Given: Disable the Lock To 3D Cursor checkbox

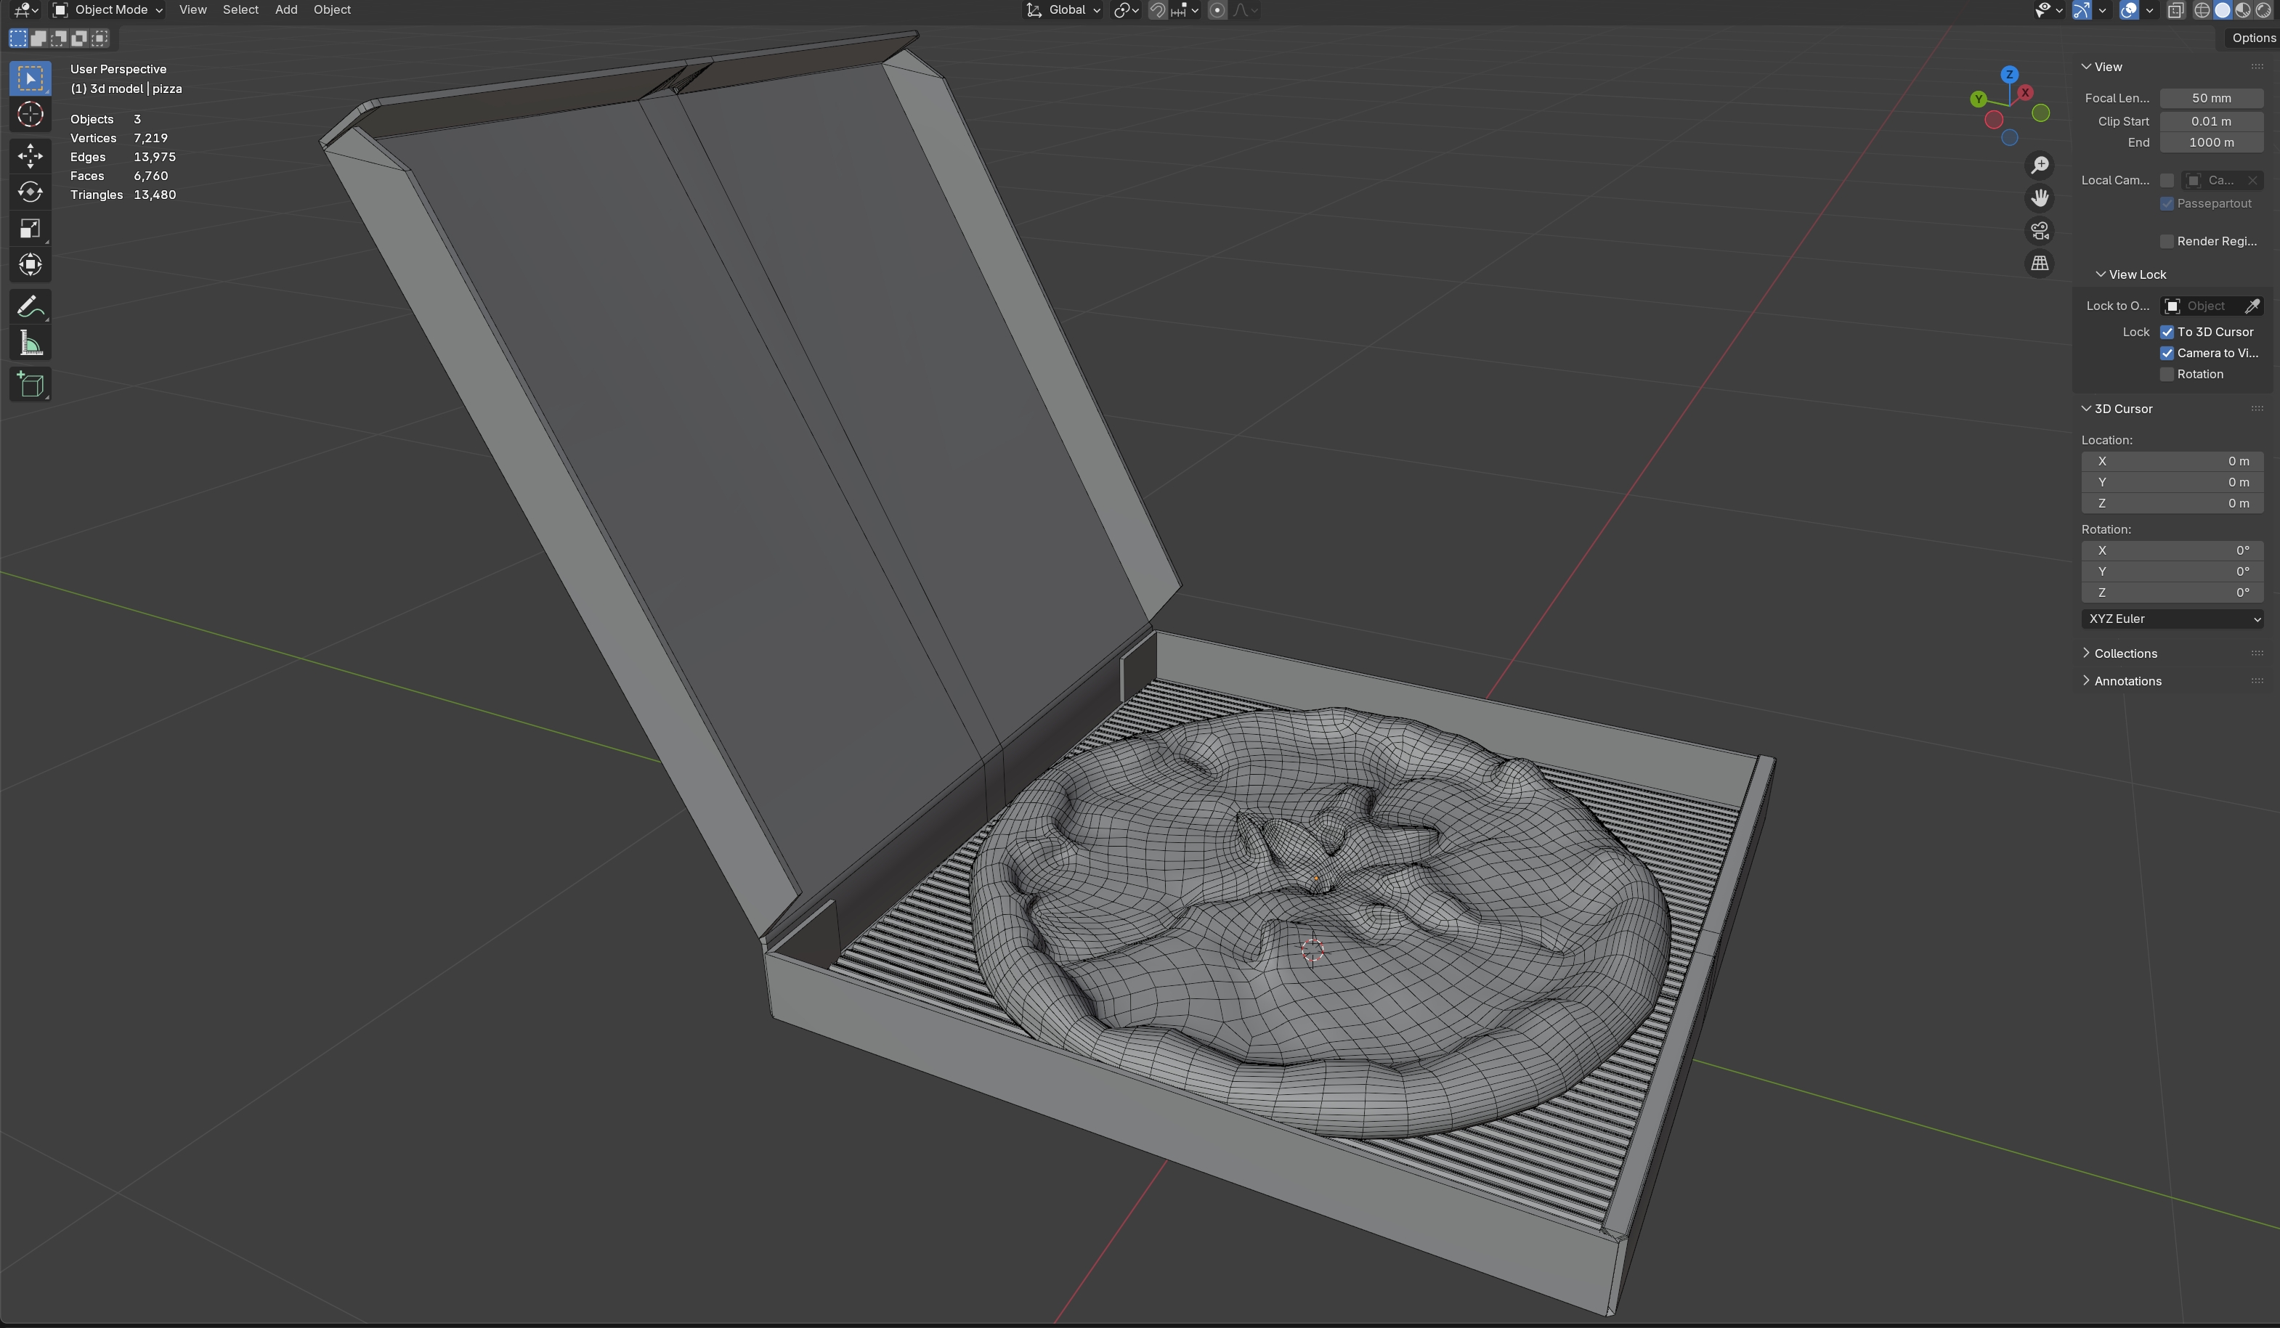Looking at the screenshot, I should 2167,332.
